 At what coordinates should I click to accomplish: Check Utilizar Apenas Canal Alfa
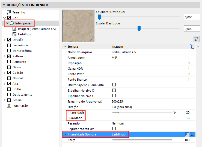[114, 85]
